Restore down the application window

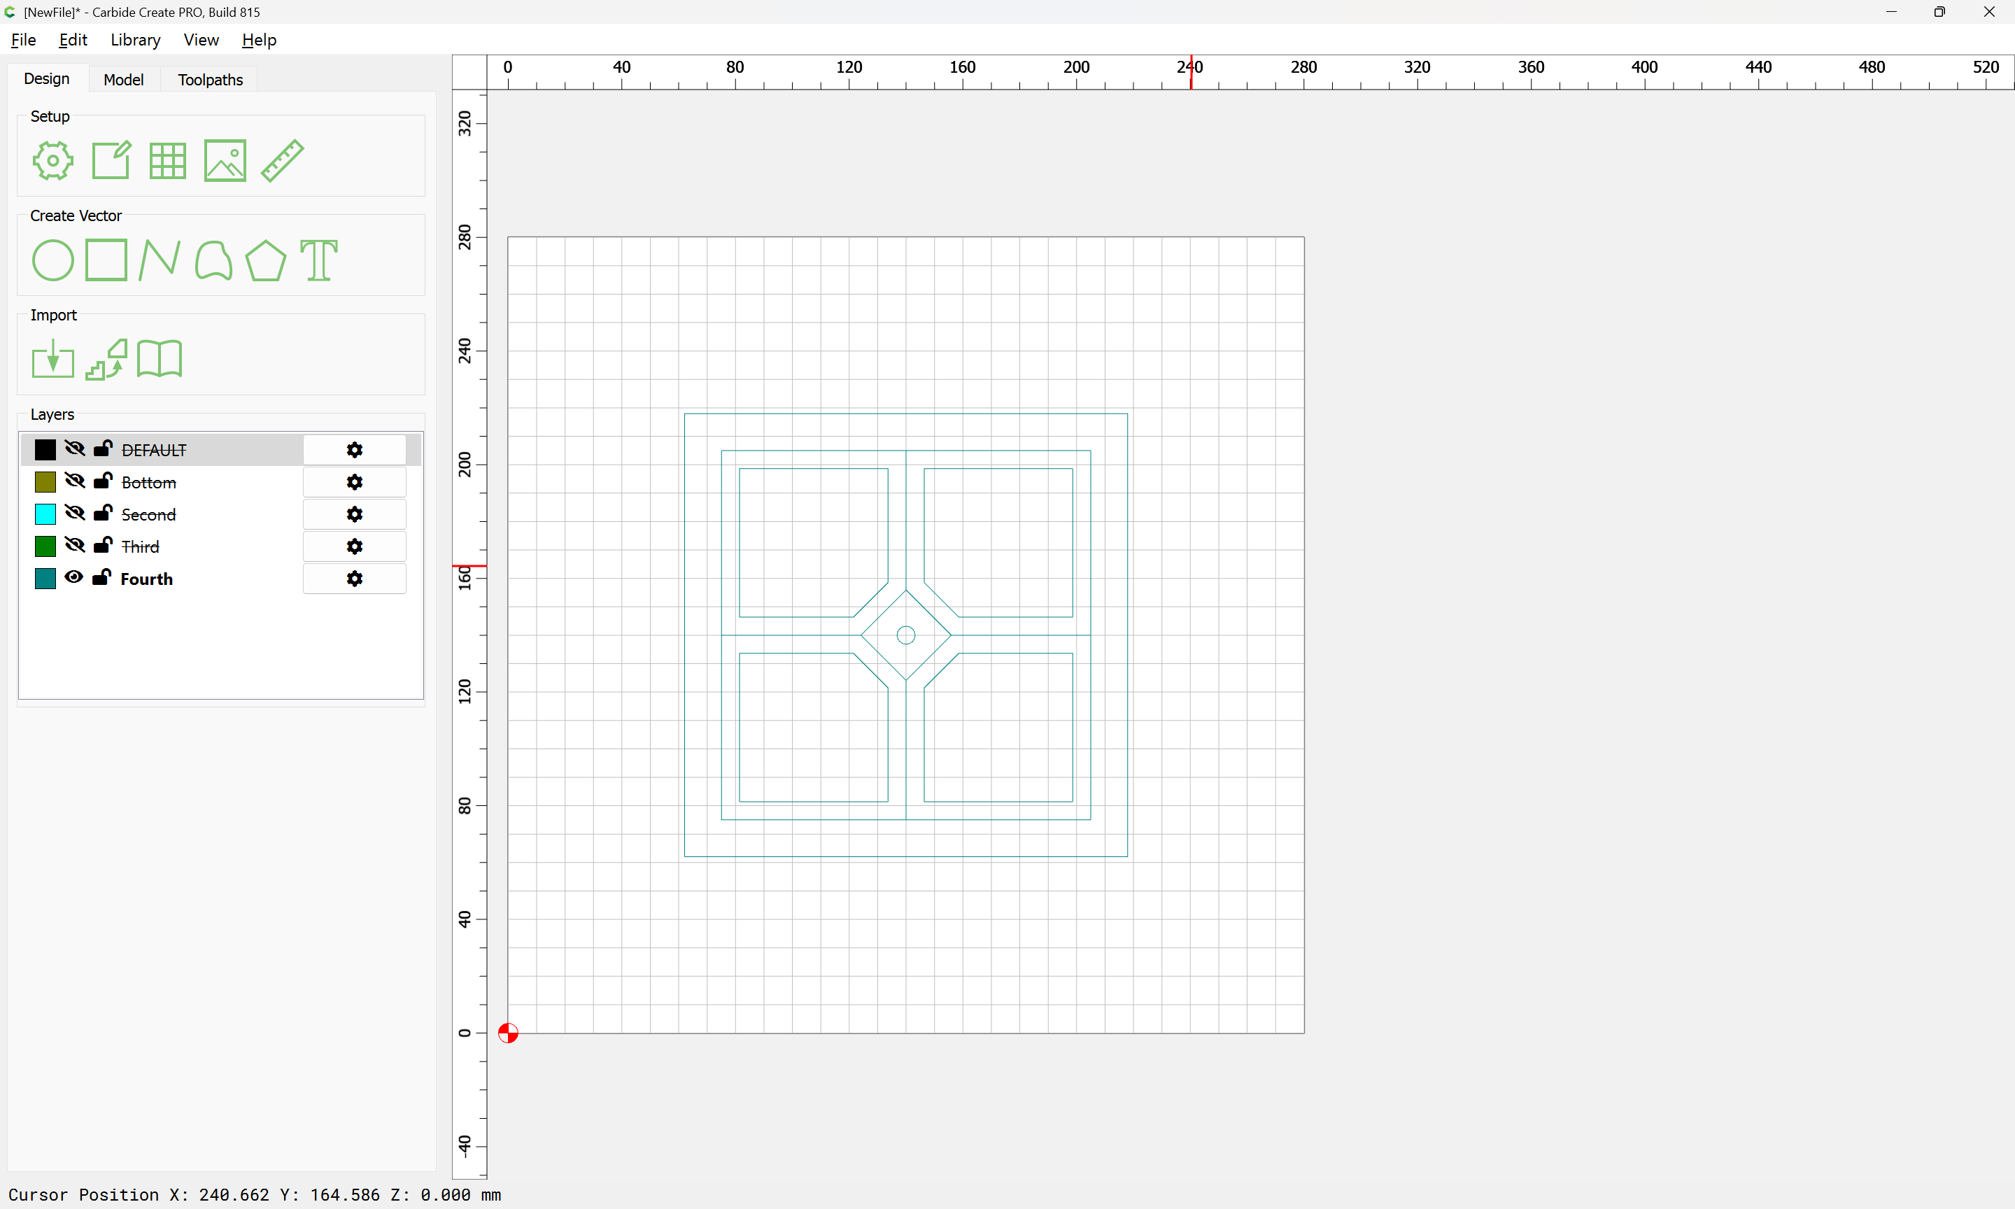tap(1939, 11)
